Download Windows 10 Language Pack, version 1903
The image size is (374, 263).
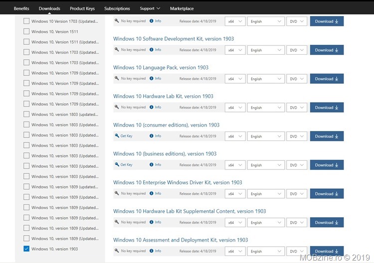click(327, 79)
